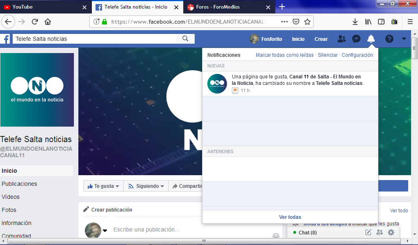Reload the current page
This screenshot has width=418, height=245.
(35, 22)
